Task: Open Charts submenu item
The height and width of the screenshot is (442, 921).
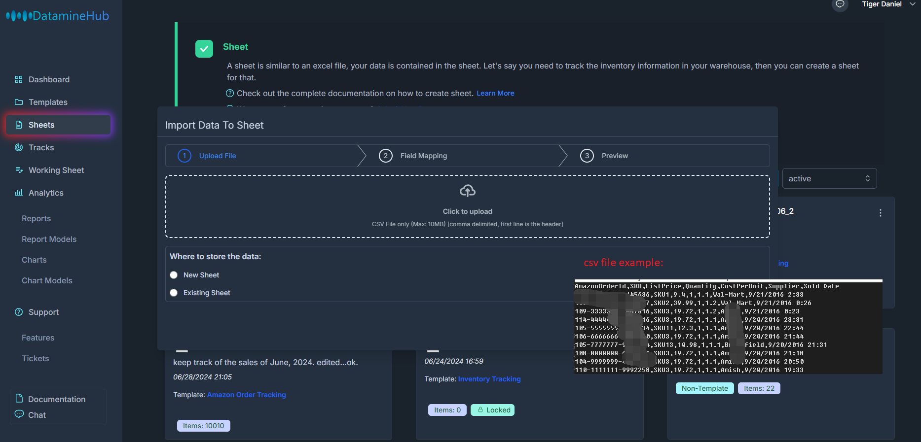Action: click(x=34, y=260)
